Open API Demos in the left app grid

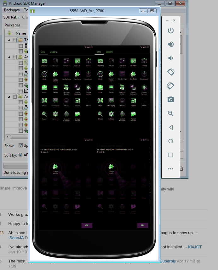pyautogui.click(x=44, y=62)
